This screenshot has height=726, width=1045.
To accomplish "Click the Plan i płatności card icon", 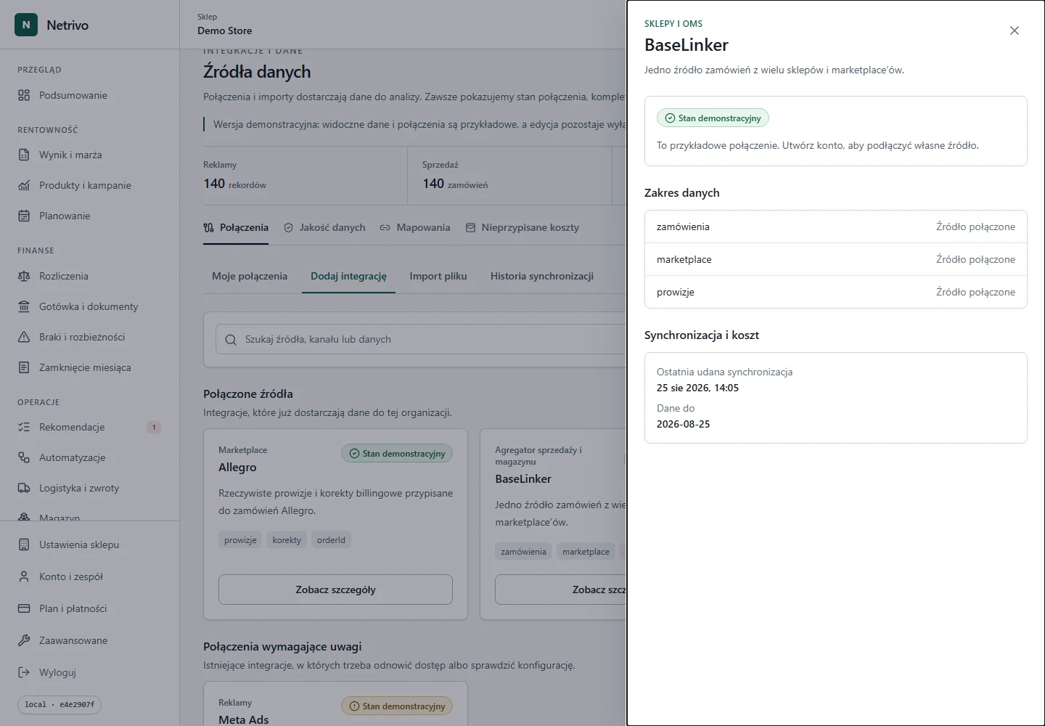I will (x=24, y=608).
